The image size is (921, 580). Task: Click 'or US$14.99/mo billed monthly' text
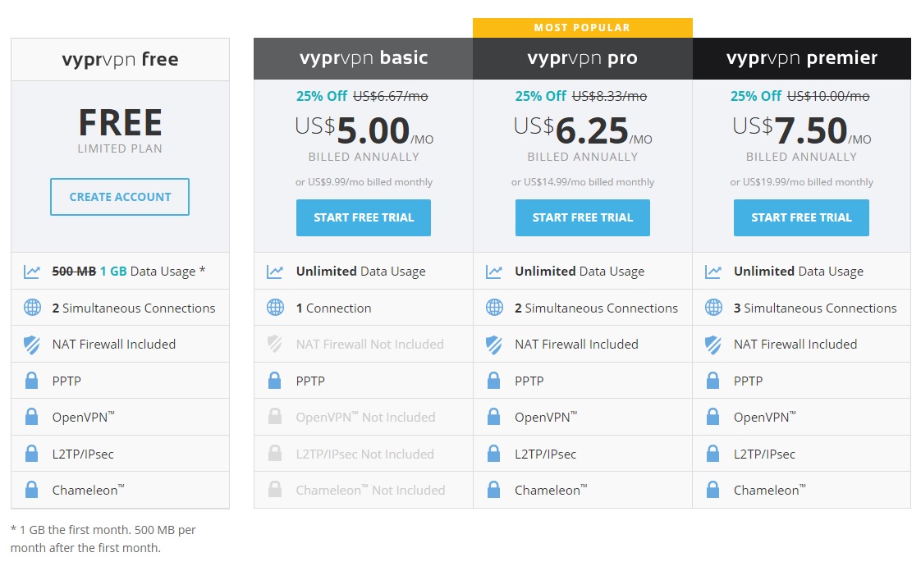point(583,182)
